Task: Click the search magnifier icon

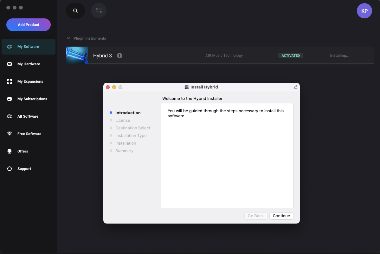Action: click(75, 11)
